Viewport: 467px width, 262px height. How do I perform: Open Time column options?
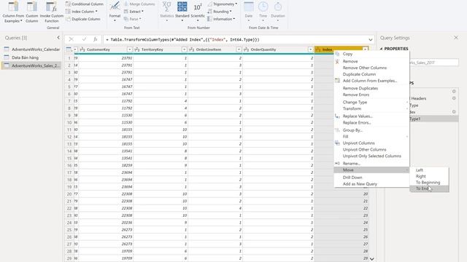point(263,12)
